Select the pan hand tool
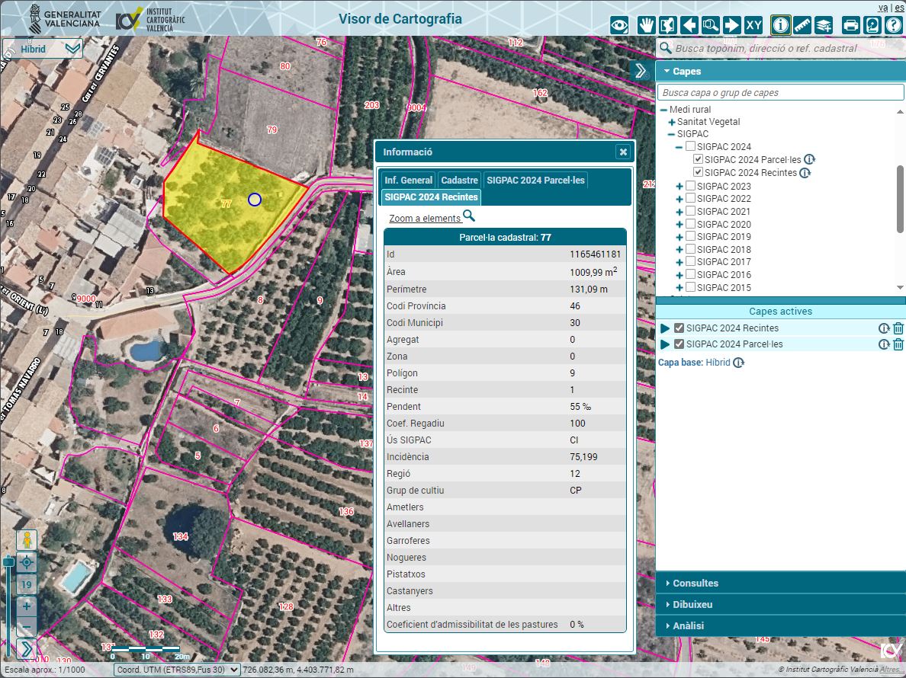Image resolution: width=906 pixels, height=678 pixels. pyautogui.click(x=647, y=25)
